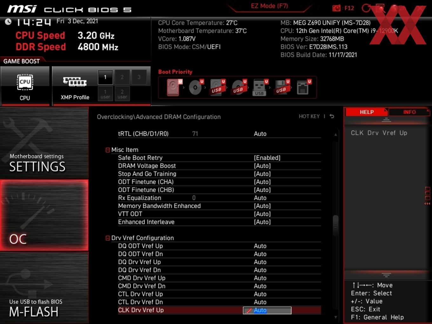The image size is (432, 324).
Task: Toggle GAME BOOST CPU button
Action: [x=25, y=86]
